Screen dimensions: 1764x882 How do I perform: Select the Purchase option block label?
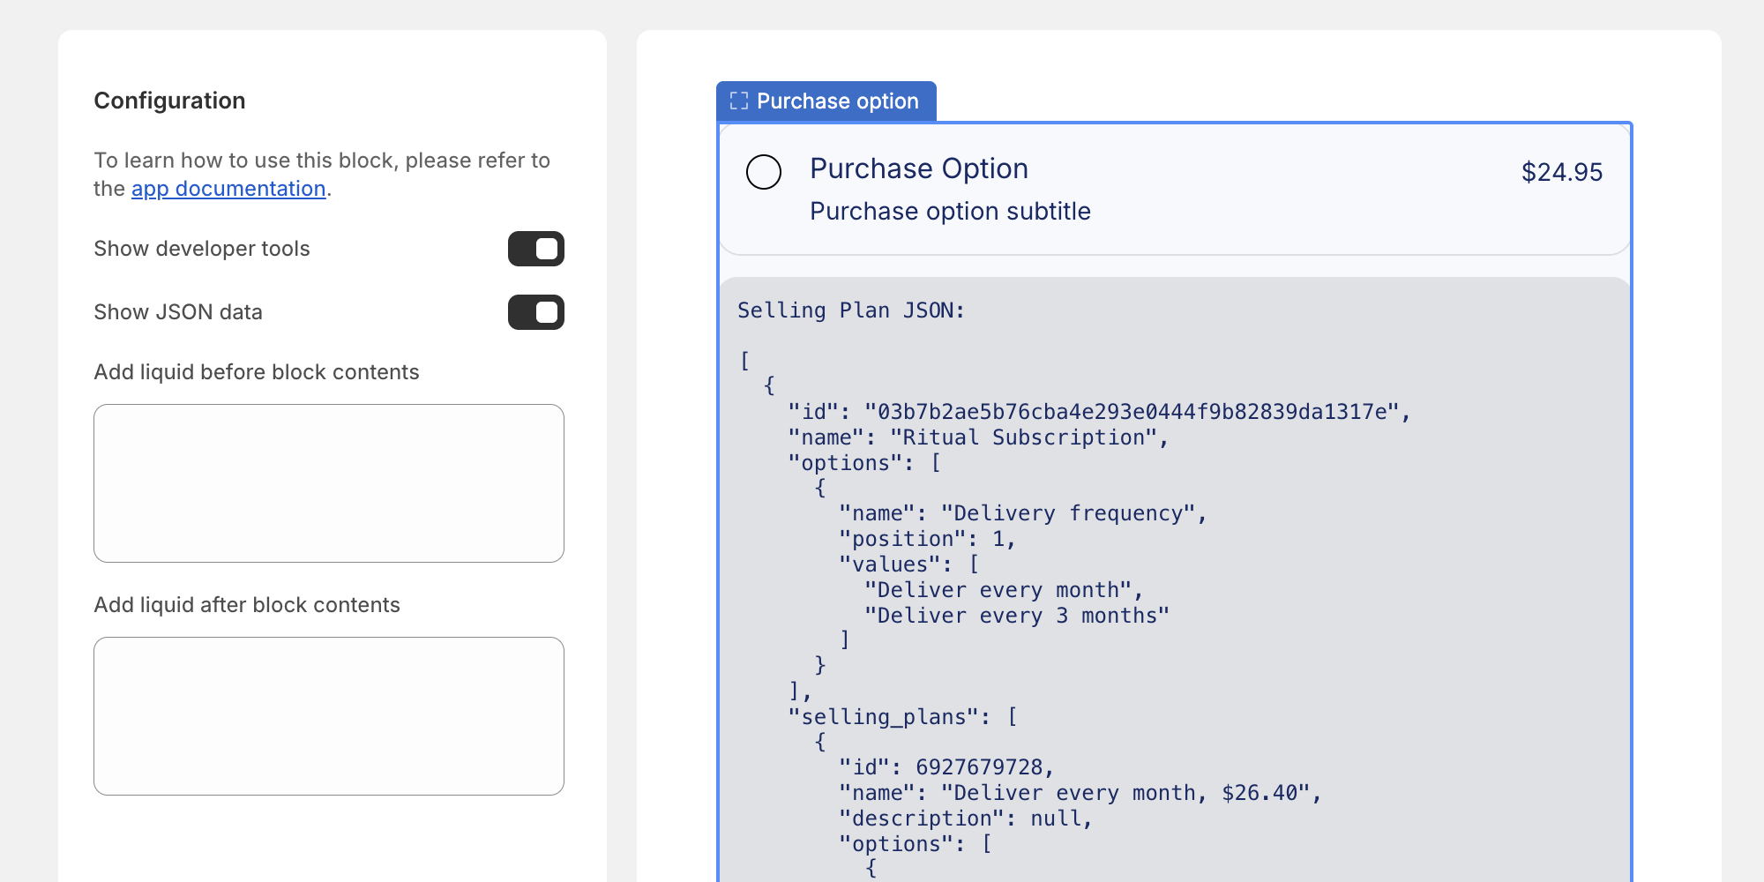point(837,101)
